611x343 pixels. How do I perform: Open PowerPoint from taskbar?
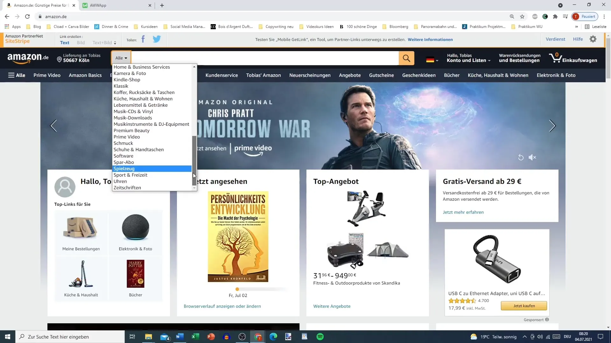click(211, 337)
